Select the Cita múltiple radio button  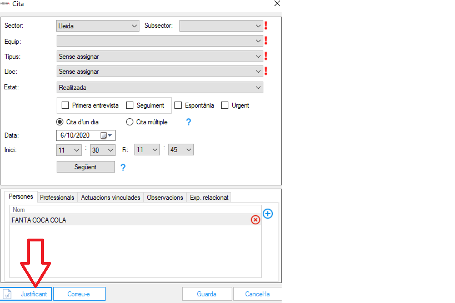pos(130,122)
